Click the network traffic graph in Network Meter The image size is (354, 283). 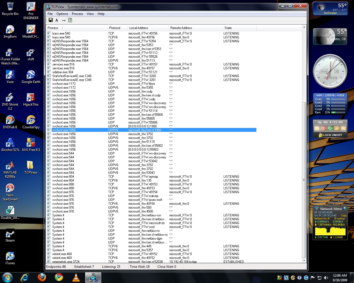click(330, 231)
